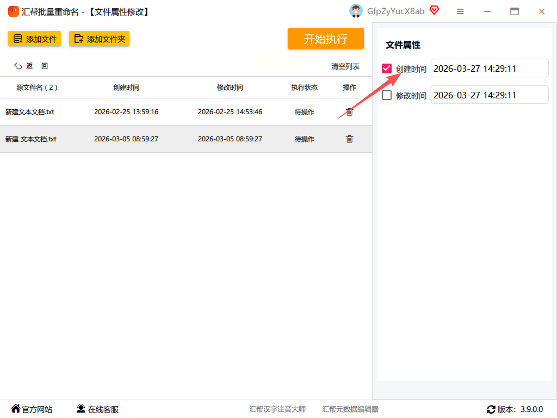Click the user avatar icon
The width and height of the screenshot is (557, 418).
(x=356, y=11)
